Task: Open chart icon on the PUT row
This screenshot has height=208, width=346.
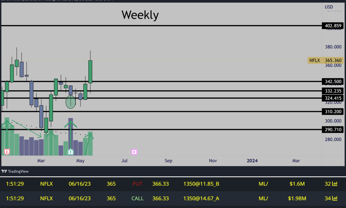Action: [335, 184]
